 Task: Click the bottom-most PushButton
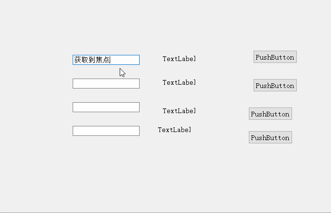(x=270, y=137)
